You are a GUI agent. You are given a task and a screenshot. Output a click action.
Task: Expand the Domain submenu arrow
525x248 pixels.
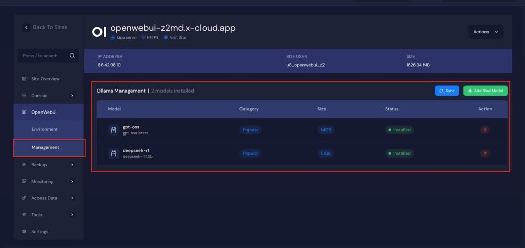point(72,96)
